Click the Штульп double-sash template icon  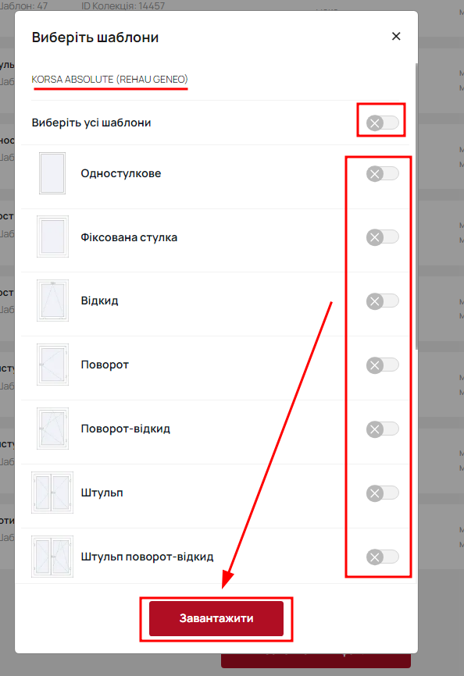tap(52, 493)
